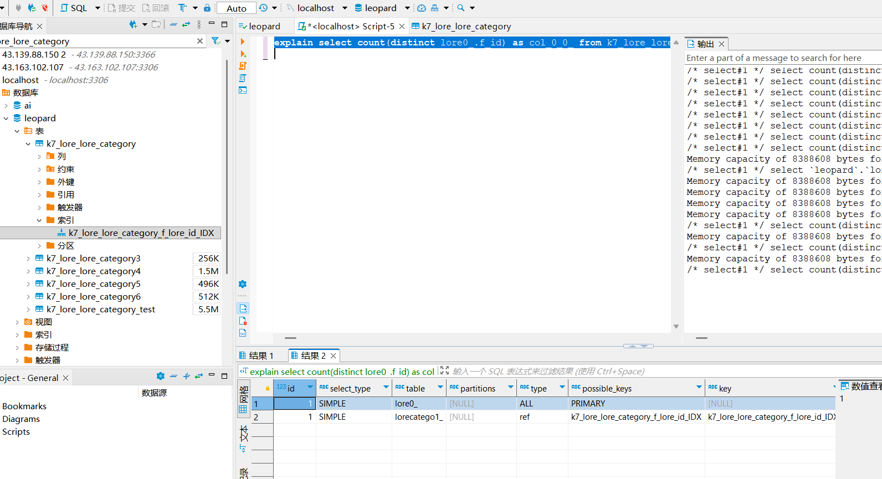
Task: Open editor settings gear in side bar
Action: (x=242, y=284)
